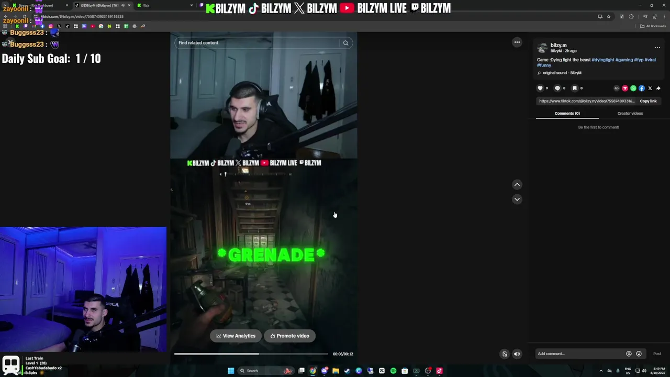Share the video on WhatsApp
This screenshot has height=377, width=670.
point(633,88)
